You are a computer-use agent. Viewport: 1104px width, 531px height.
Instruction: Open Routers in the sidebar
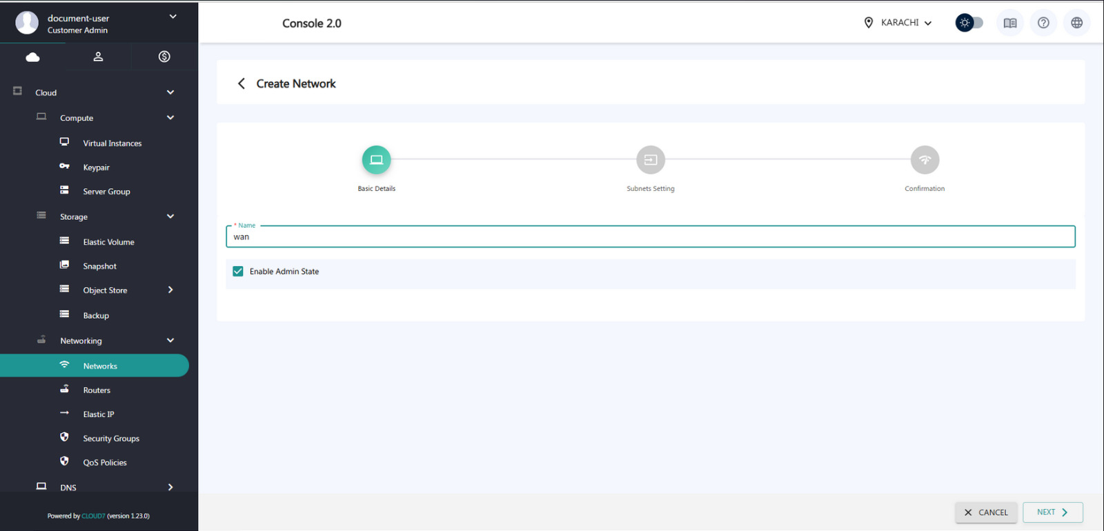tap(97, 390)
